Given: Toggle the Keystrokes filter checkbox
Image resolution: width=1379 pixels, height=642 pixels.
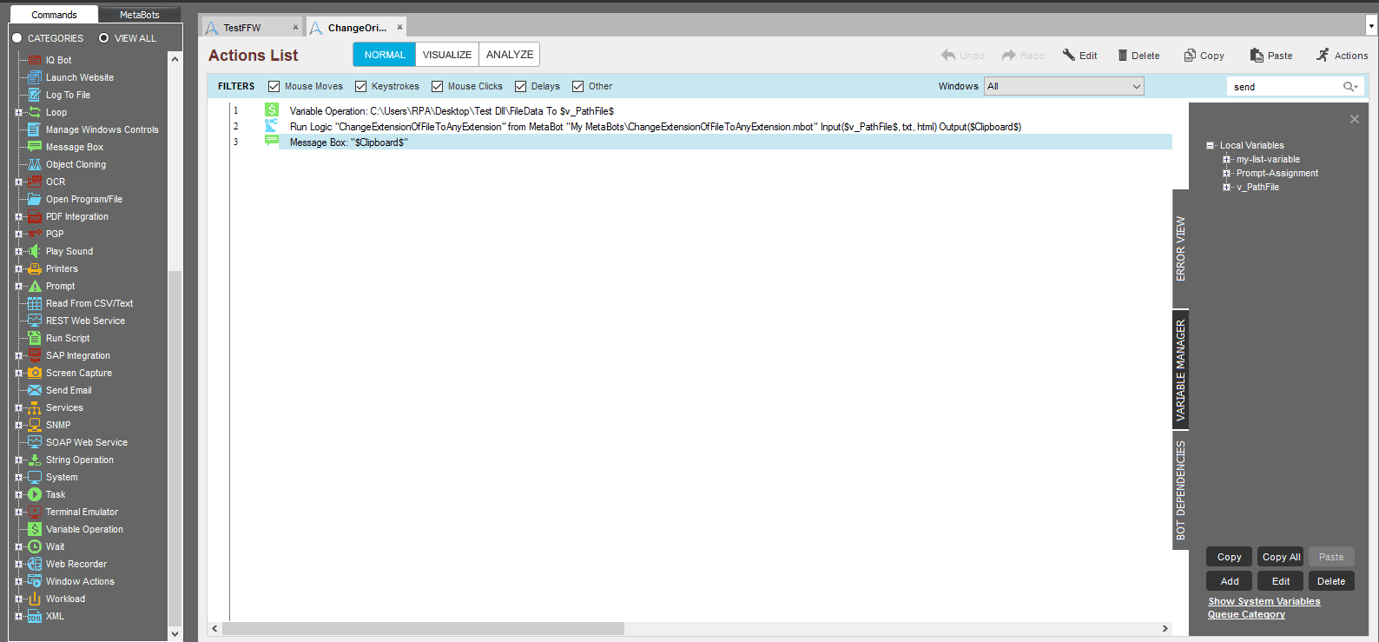Looking at the screenshot, I should [x=361, y=86].
